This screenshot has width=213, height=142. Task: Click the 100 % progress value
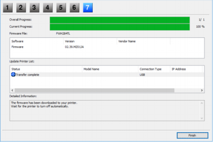click(200, 27)
